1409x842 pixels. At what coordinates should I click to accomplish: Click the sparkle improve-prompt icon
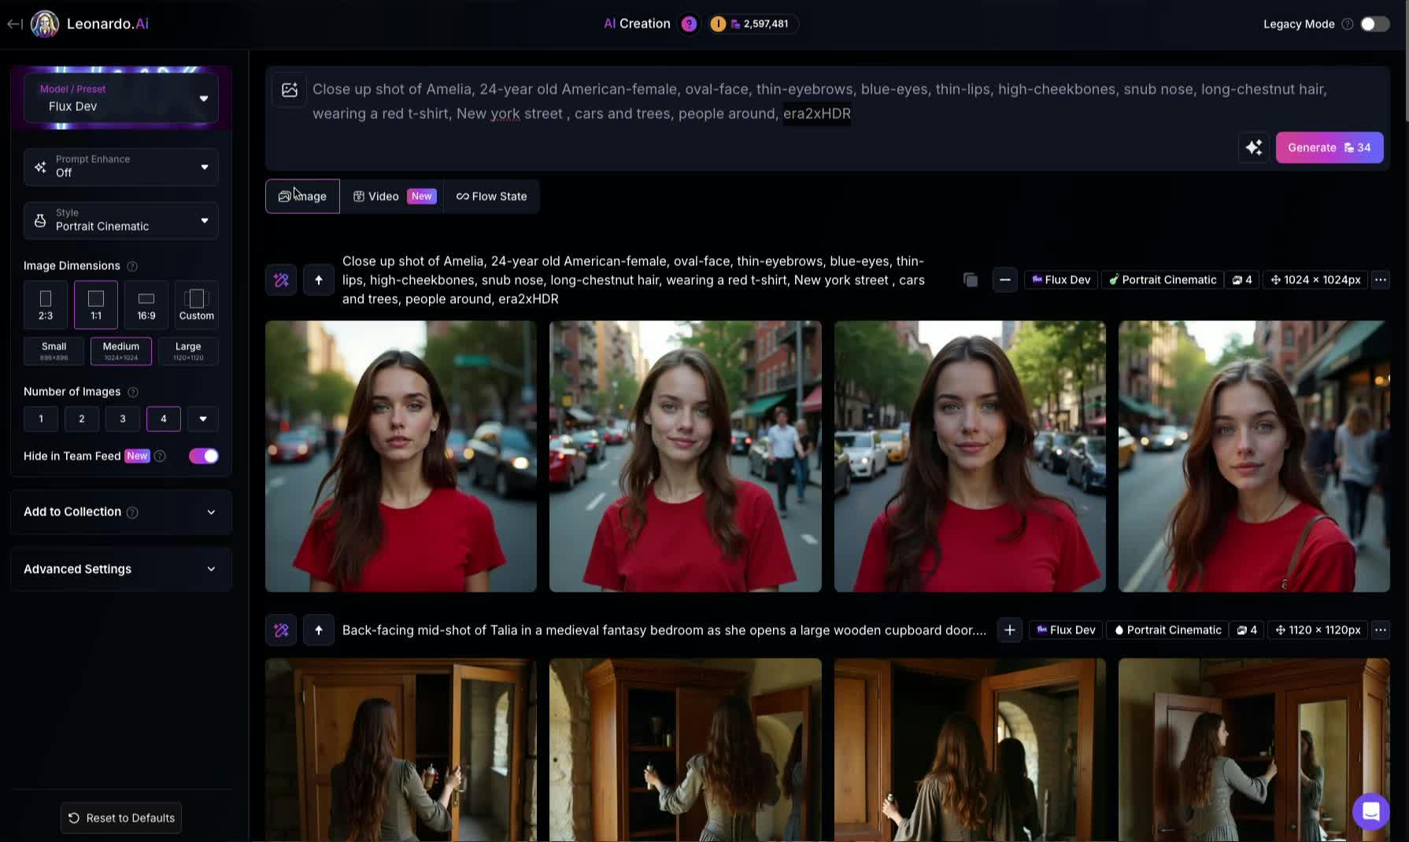pyautogui.click(x=1253, y=147)
